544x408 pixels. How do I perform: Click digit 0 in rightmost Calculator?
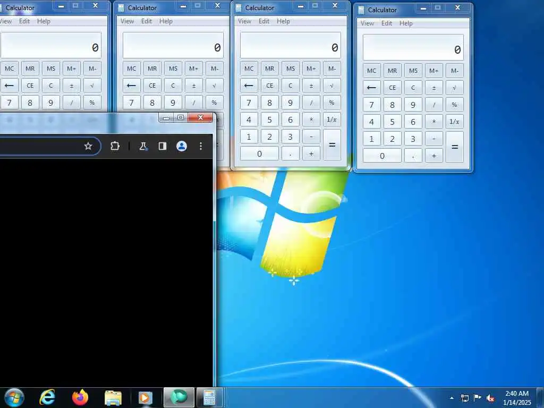(x=382, y=156)
